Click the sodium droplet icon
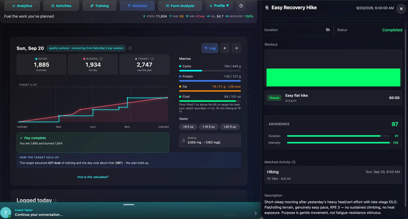The width and height of the screenshot is (408, 219). click(x=183, y=140)
